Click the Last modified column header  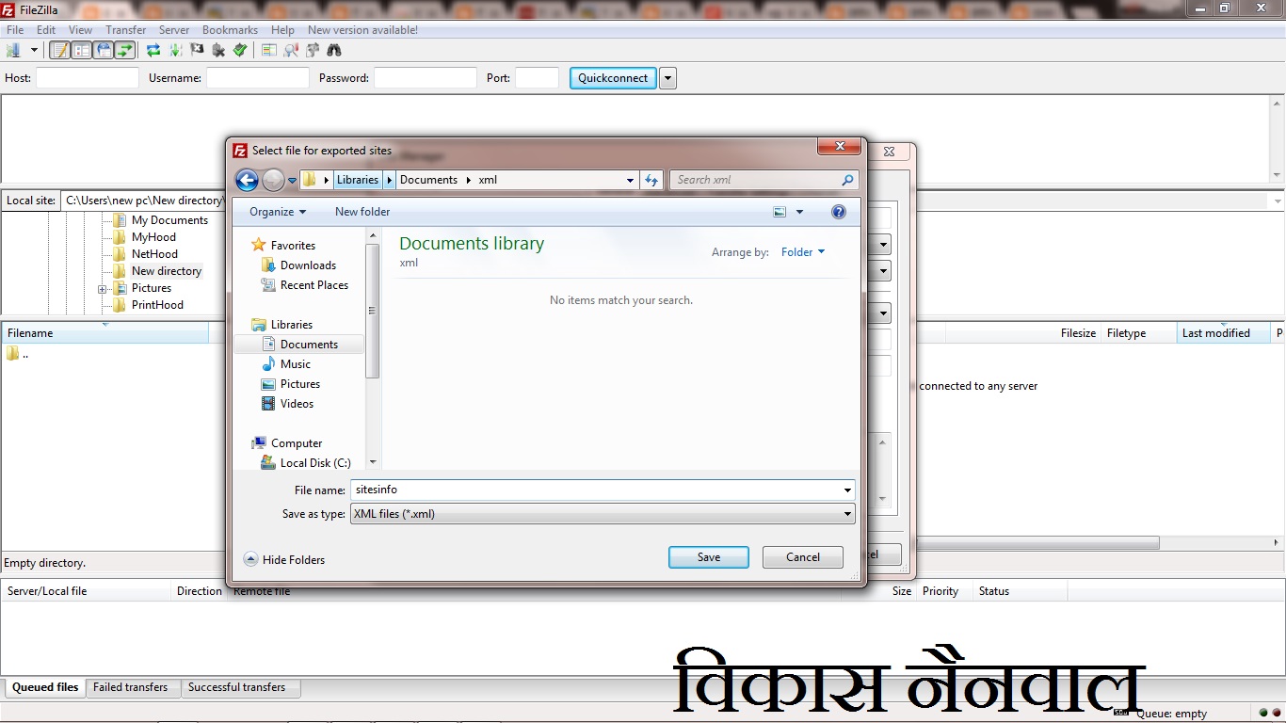tap(1222, 333)
